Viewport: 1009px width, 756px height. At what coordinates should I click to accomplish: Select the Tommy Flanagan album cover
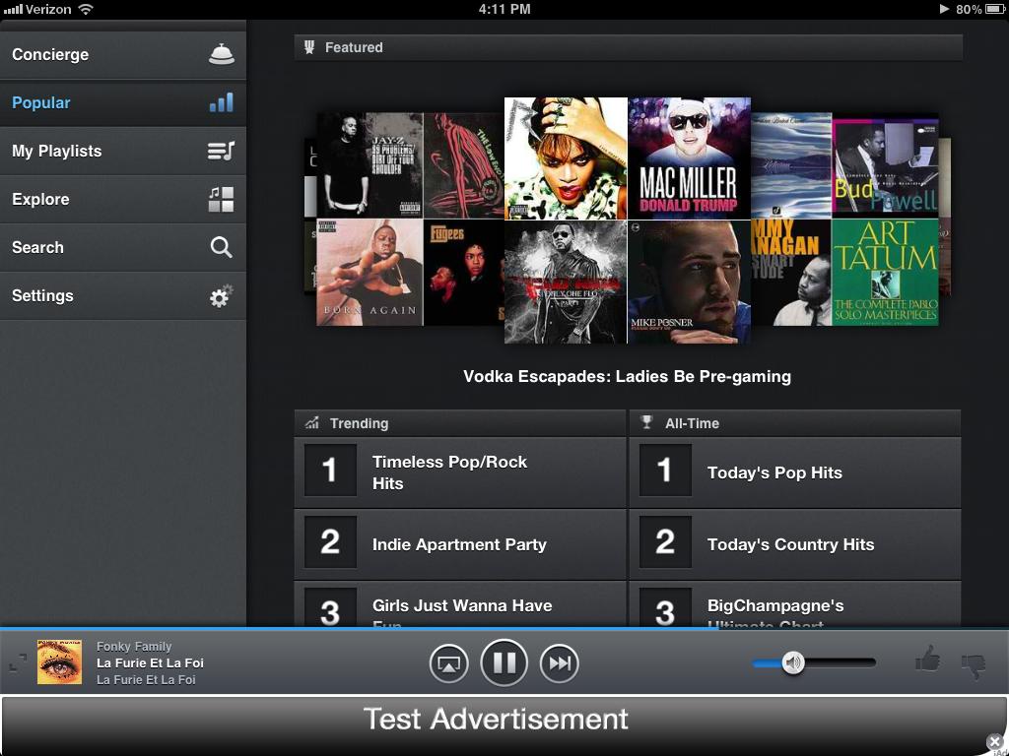pyautogui.click(x=791, y=273)
